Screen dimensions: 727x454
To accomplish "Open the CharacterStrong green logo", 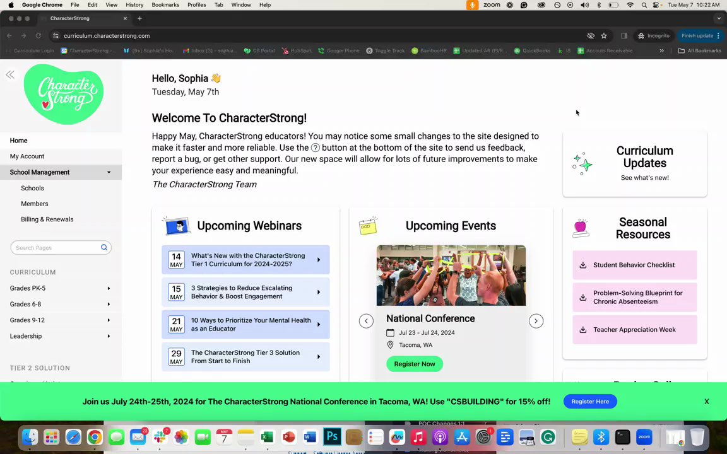I will point(64,94).
